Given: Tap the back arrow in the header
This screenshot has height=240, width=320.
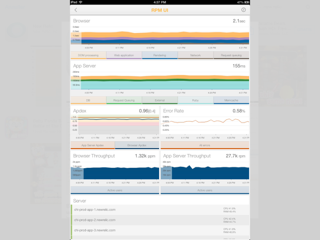Looking at the screenshot, I should (76, 10).
